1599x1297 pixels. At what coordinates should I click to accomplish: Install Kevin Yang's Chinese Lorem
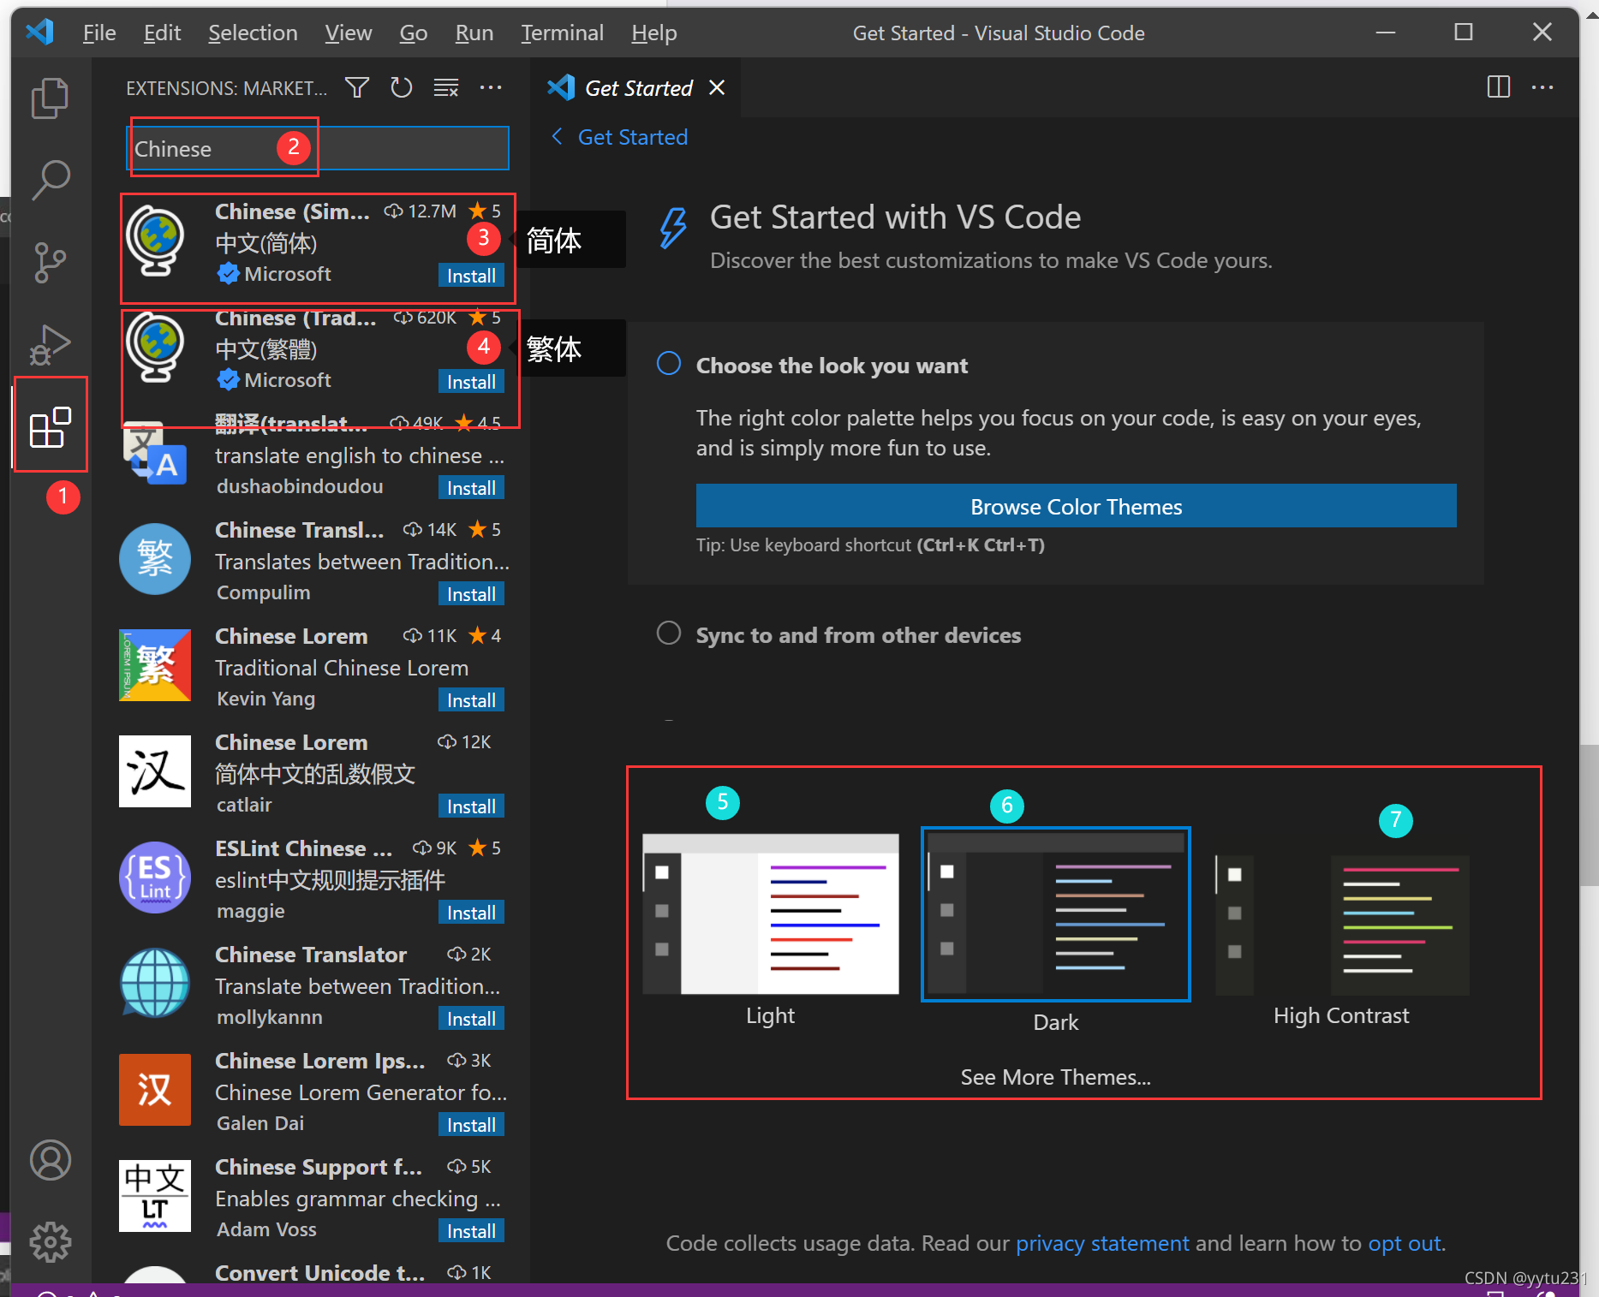471,700
